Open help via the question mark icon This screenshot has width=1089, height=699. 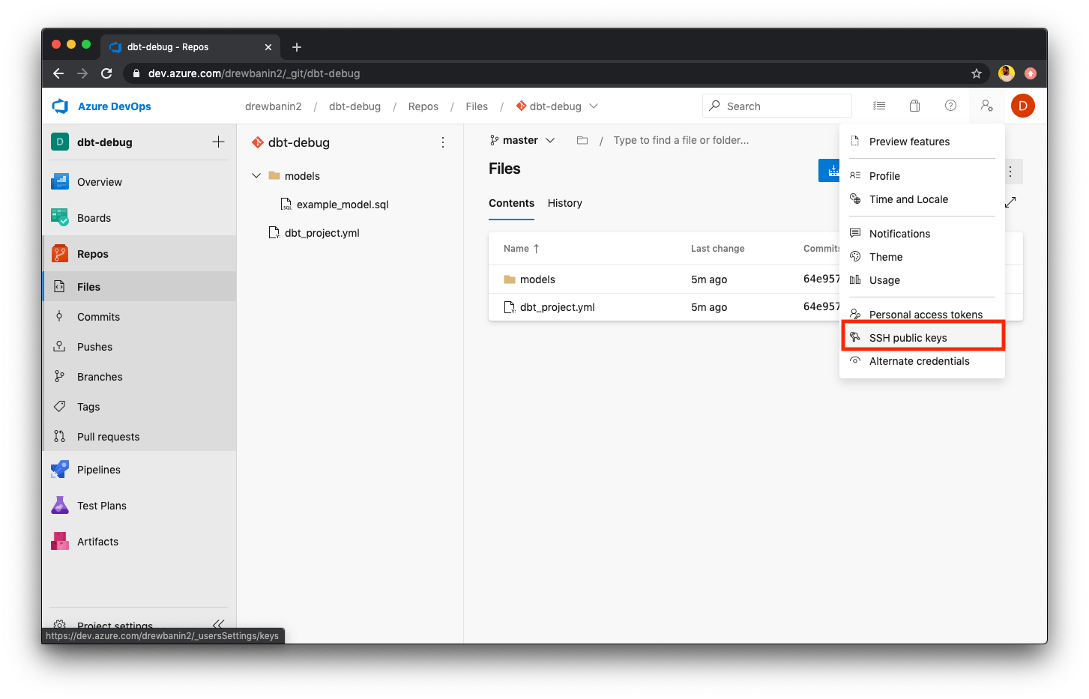pos(950,106)
